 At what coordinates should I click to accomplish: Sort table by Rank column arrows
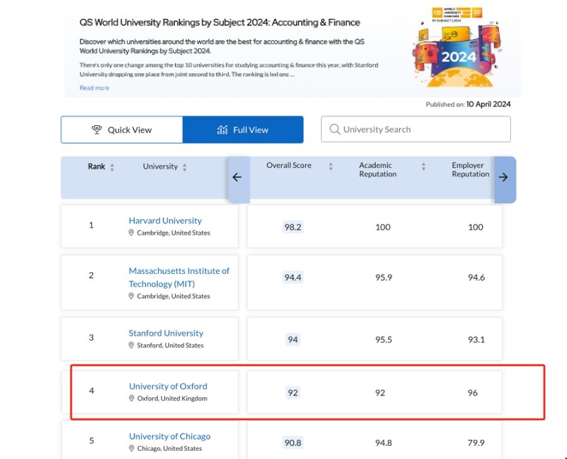[112, 167]
